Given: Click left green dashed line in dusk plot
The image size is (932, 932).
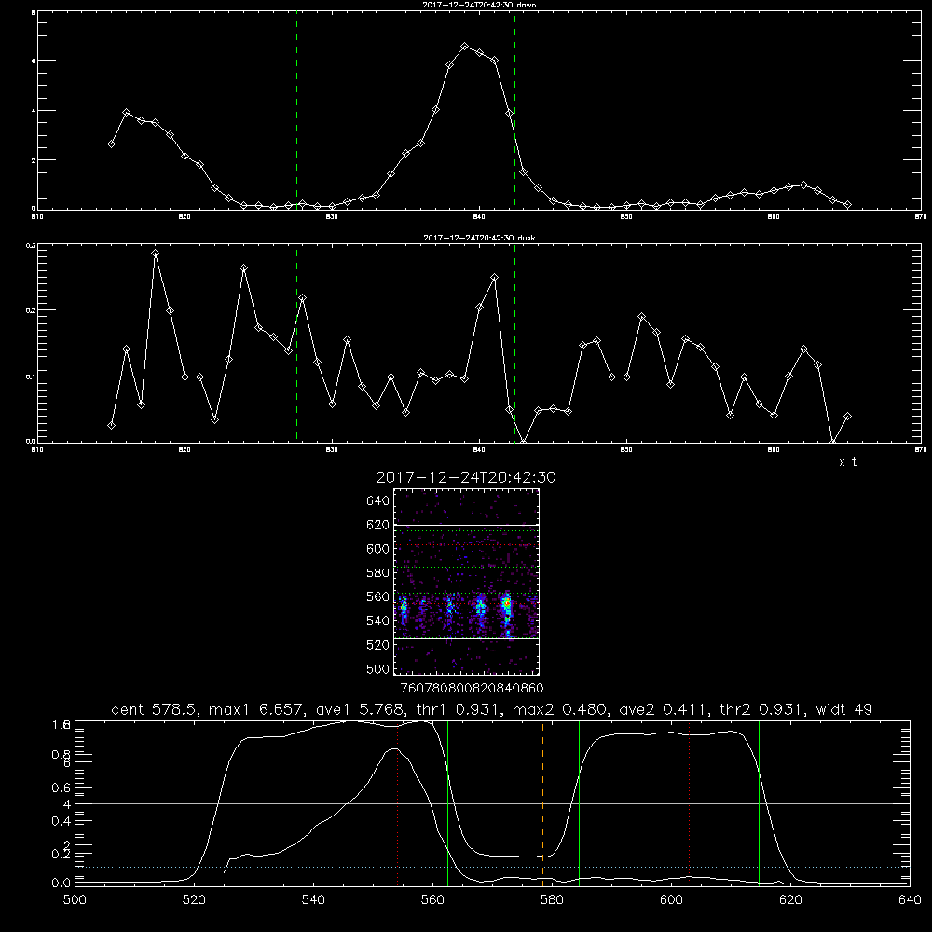Looking at the screenshot, I should coord(296,344).
